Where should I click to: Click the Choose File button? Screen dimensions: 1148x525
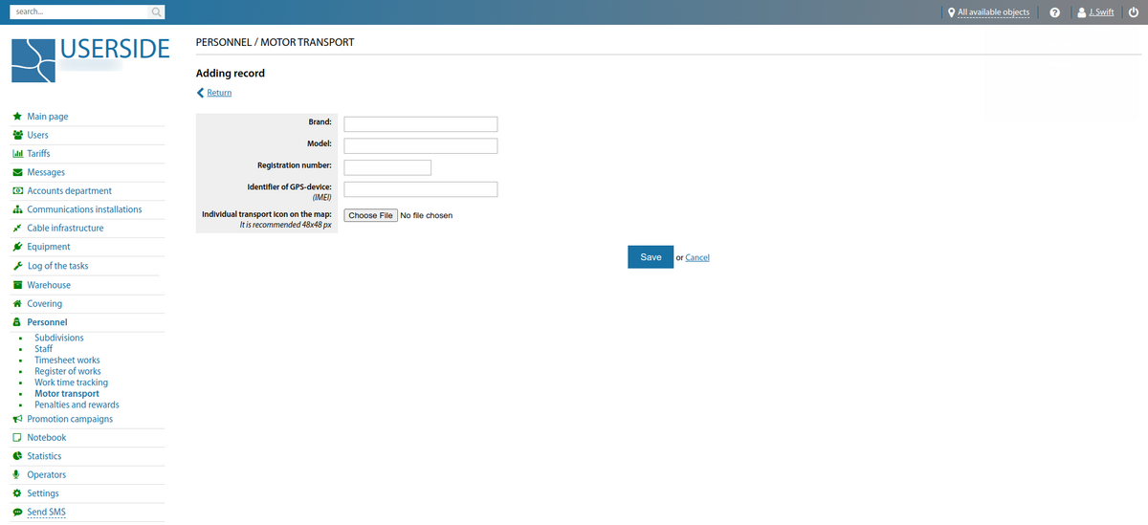coord(370,215)
